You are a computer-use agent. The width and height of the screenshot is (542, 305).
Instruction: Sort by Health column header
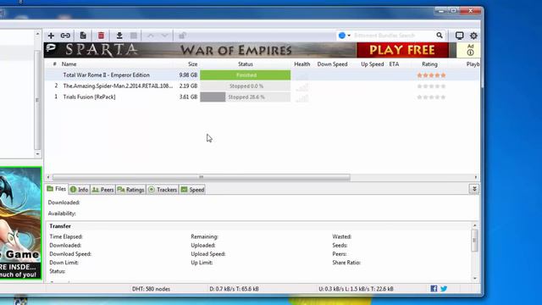pos(302,64)
